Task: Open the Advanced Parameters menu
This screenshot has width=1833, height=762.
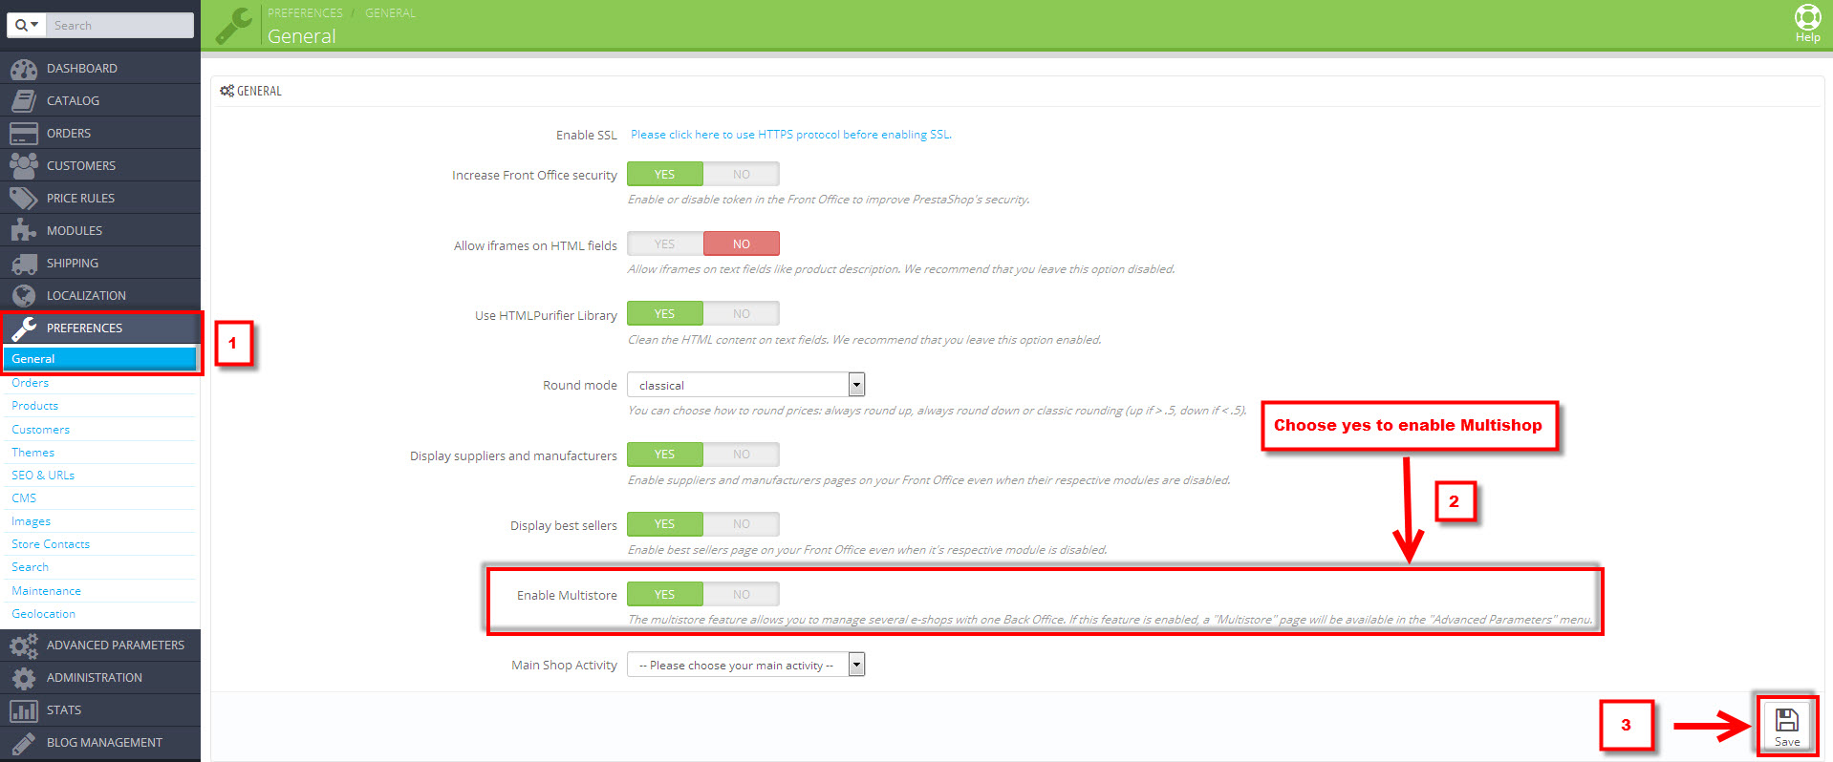Action: 100,646
